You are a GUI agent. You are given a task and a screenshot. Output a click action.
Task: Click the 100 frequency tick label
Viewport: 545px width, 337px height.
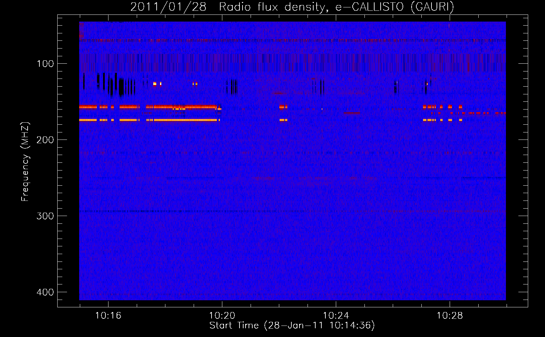45,64
